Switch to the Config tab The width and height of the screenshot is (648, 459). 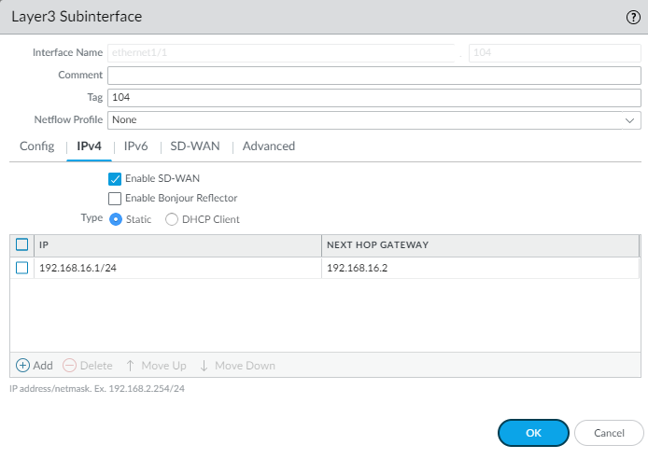(x=37, y=146)
